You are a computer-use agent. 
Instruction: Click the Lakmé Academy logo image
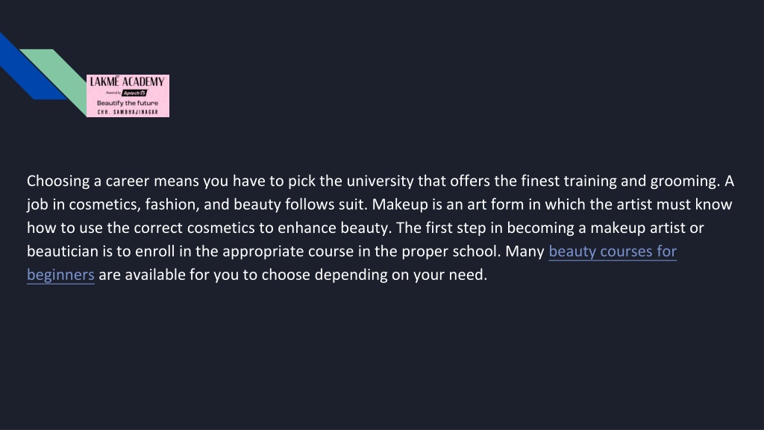pyautogui.click(x=128, y=96)
